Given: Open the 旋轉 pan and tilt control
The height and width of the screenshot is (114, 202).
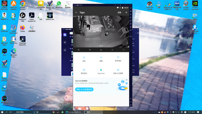Looking at the screenshot, I should pyautogui.click(x=101, y=59).
